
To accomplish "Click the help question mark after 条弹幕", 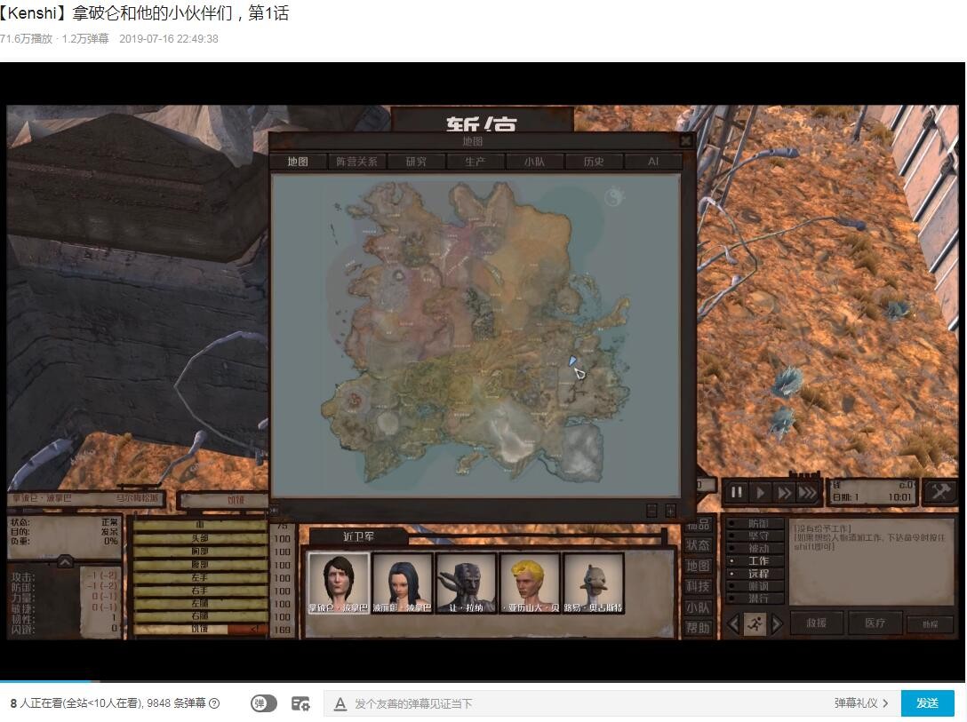I will (214, 702).
